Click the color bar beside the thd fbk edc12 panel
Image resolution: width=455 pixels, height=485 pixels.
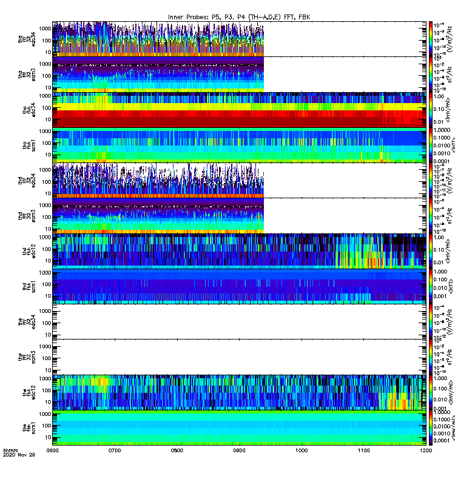click(x=431, y=251)
